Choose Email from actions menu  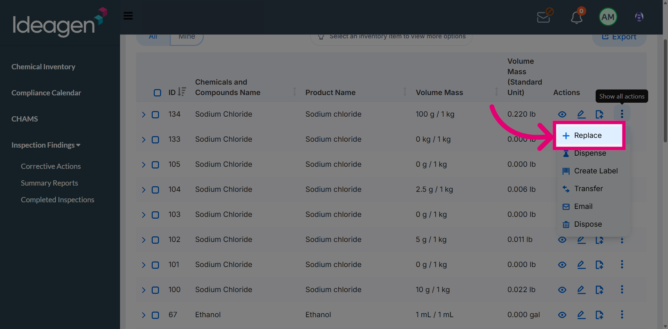click(594, 206)
